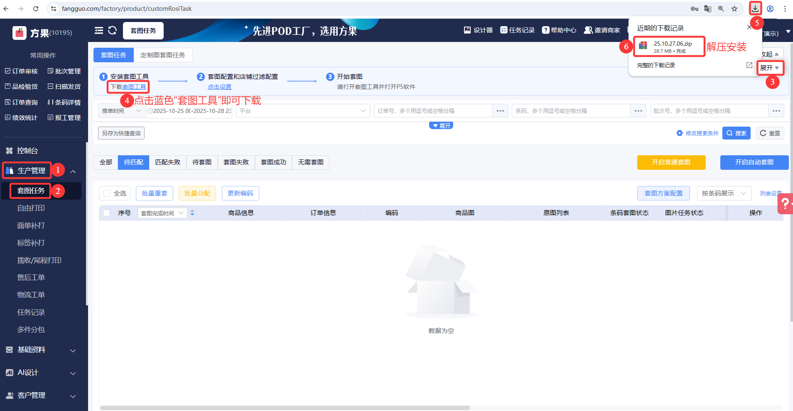Select the 套图失败 status tab
The image size is (793, 411).
(236, 162)
